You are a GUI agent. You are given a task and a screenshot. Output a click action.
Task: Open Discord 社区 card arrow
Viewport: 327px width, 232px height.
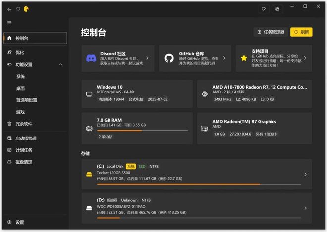[148, 58]
